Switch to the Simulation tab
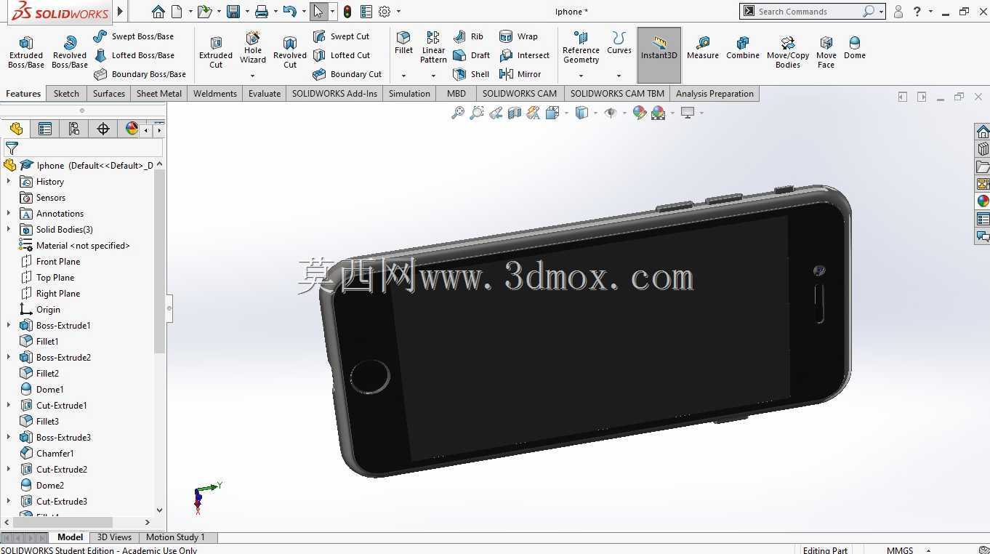This screenshot has width=990, height=554. (409, 93)
